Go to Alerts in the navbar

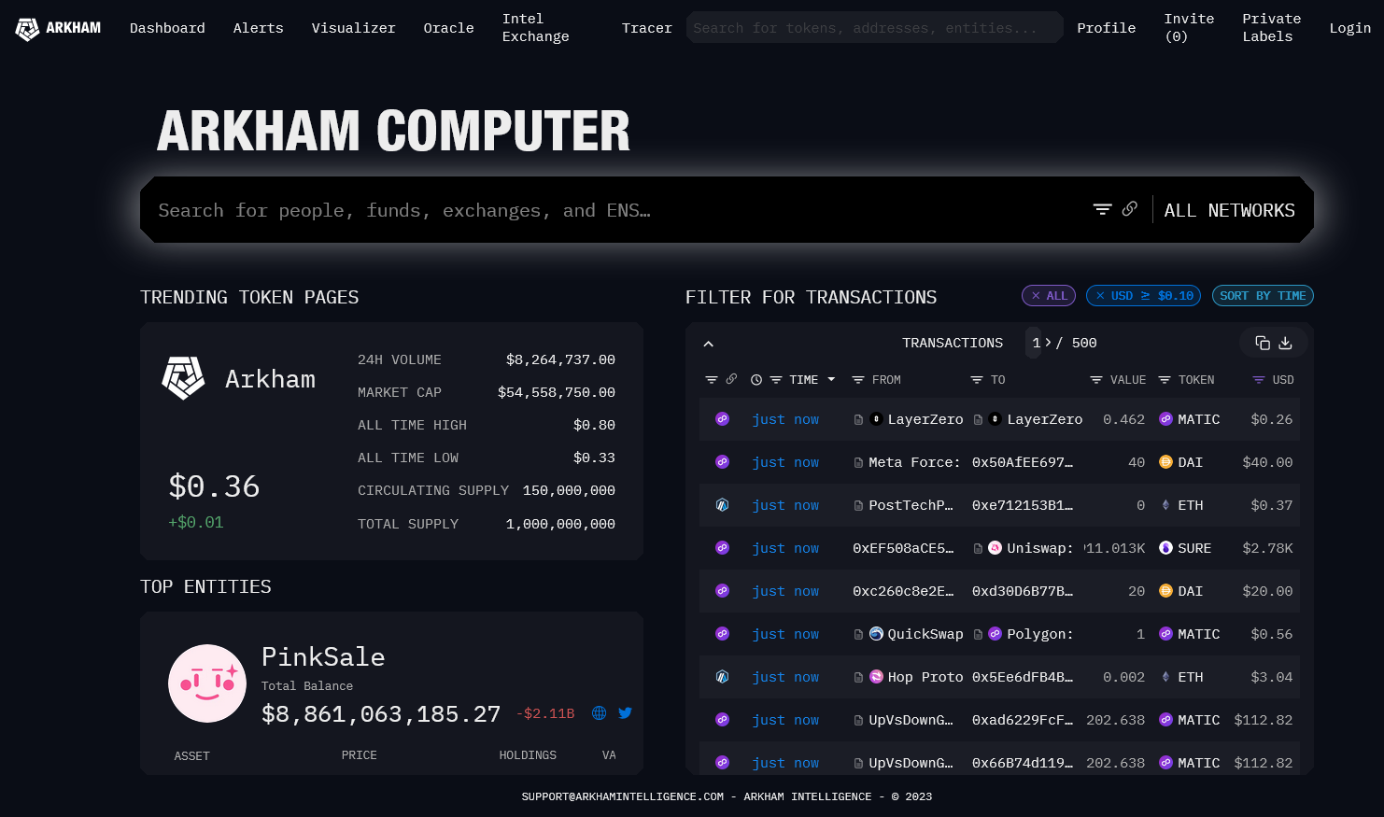tap(258, 28)
